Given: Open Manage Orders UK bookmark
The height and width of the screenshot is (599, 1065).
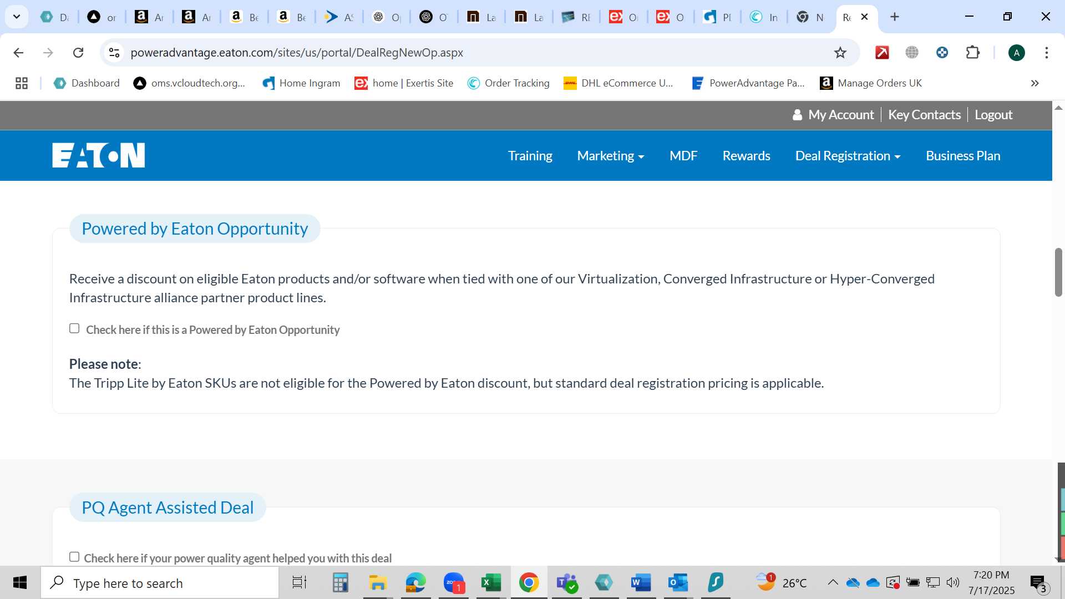Looking at the screenshot, I should pos(871,83).
